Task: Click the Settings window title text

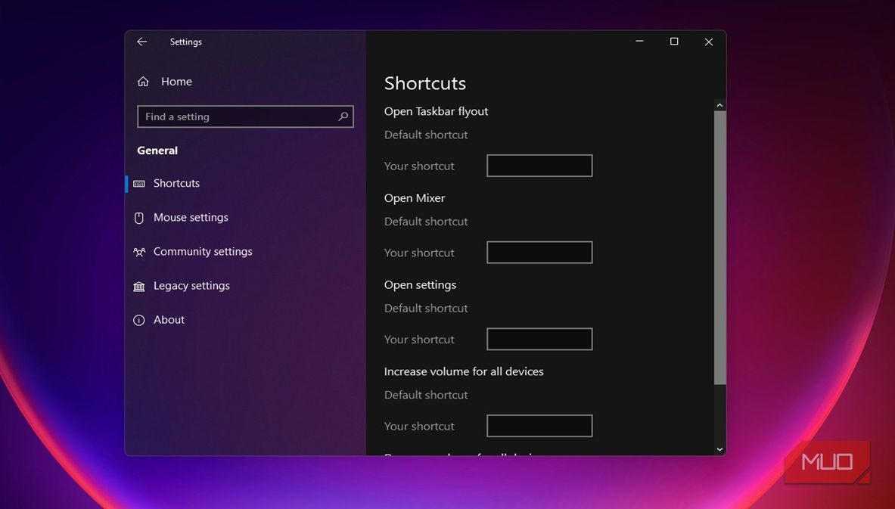Action: click(x=185, y=42)
